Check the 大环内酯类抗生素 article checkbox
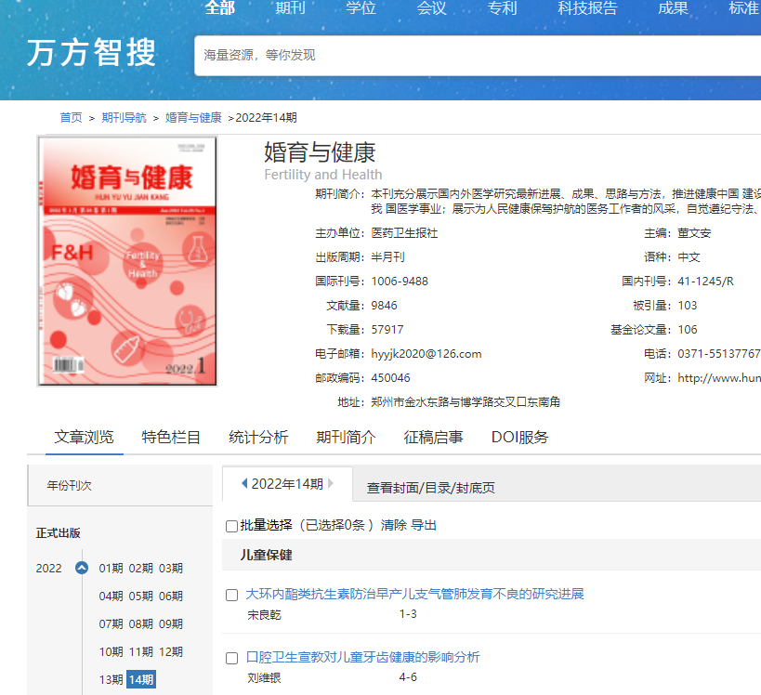 click(232, 595)
